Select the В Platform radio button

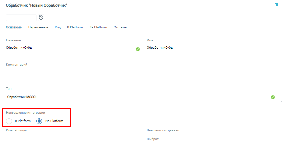tap(9, 121)
